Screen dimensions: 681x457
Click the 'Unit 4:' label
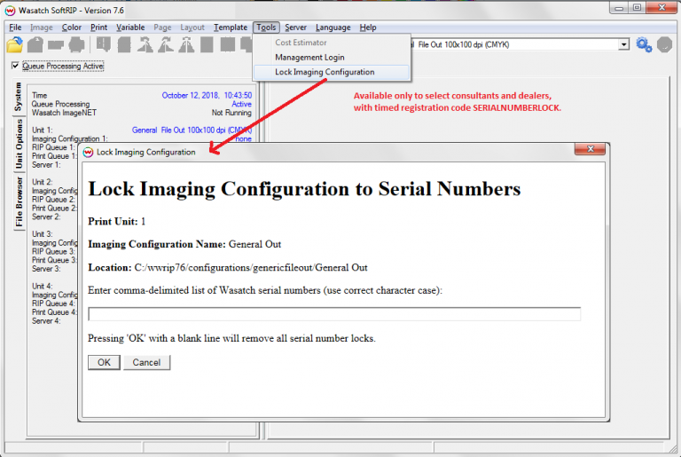click(43, 286)
